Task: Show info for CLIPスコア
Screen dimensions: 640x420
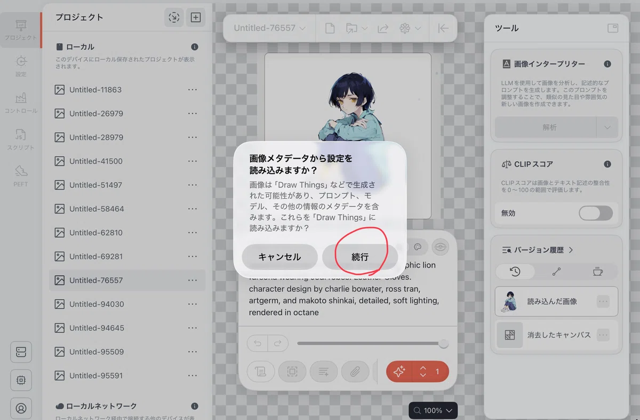Action: (607, 164)
